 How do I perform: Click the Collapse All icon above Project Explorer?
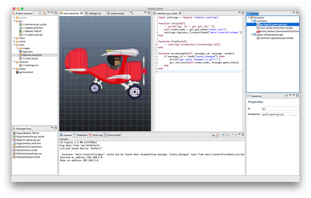click(x=40, y=14)
